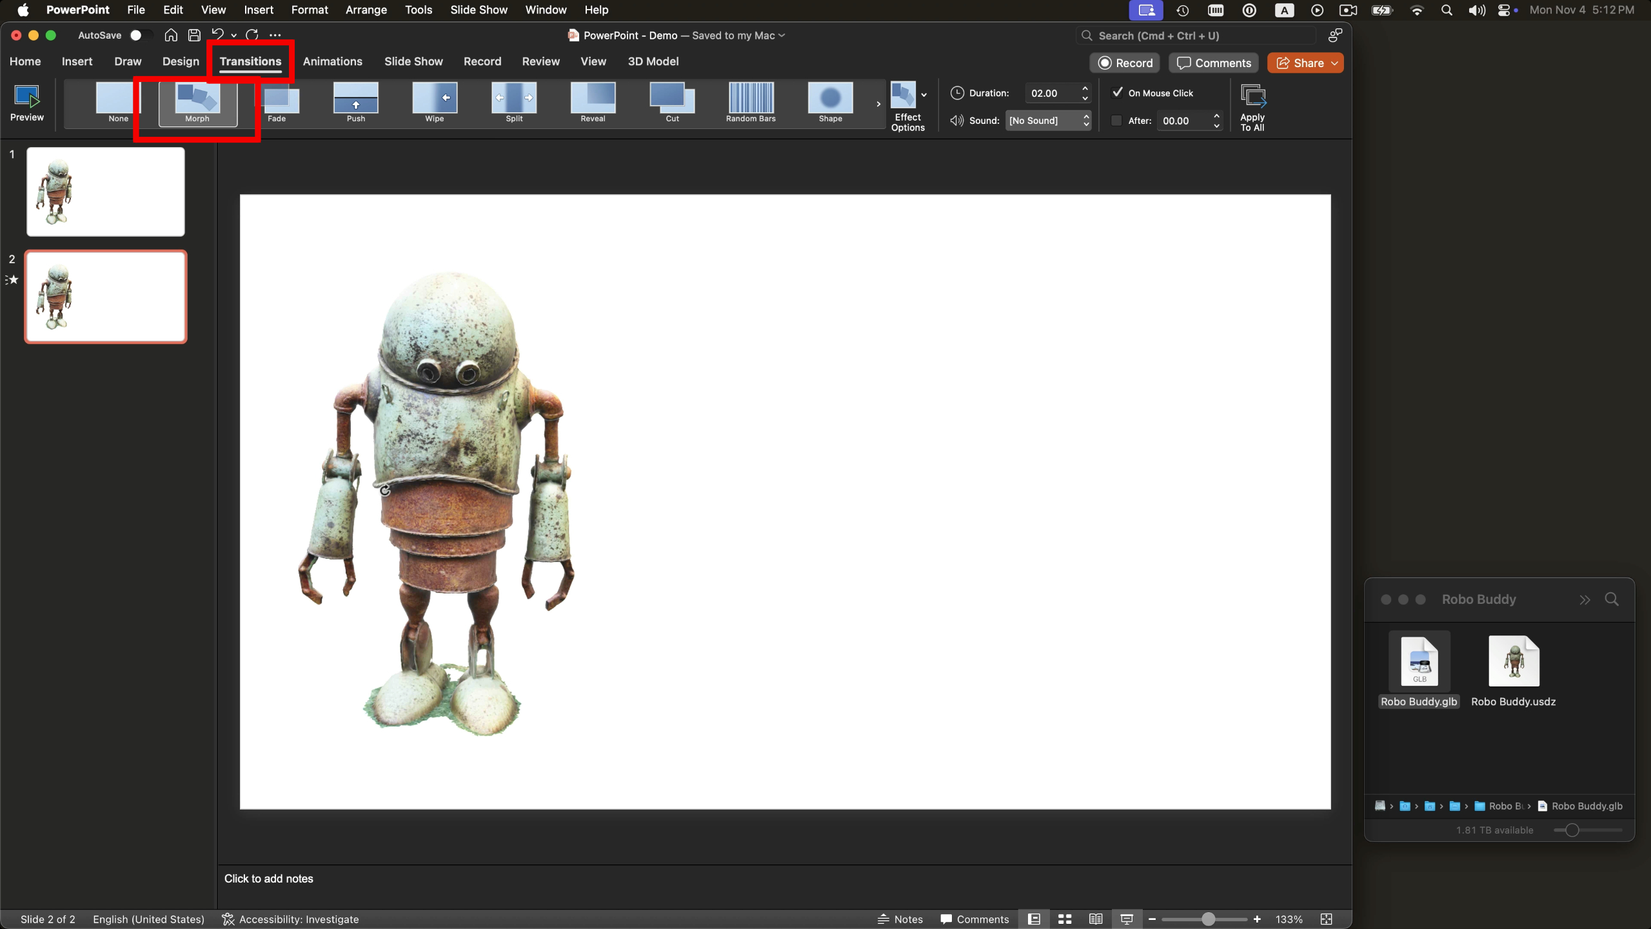Viewport: 1651px width, 929px height.
Task: Open the Effect Options dropdown
Action: (925, 94)
